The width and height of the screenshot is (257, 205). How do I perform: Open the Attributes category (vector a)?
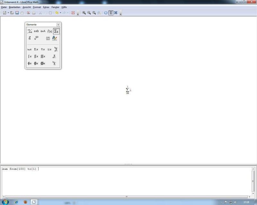click(x=30, y=38)
